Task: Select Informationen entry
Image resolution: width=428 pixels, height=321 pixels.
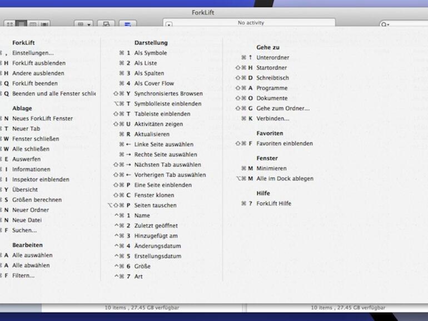Action: pos(31,169)
